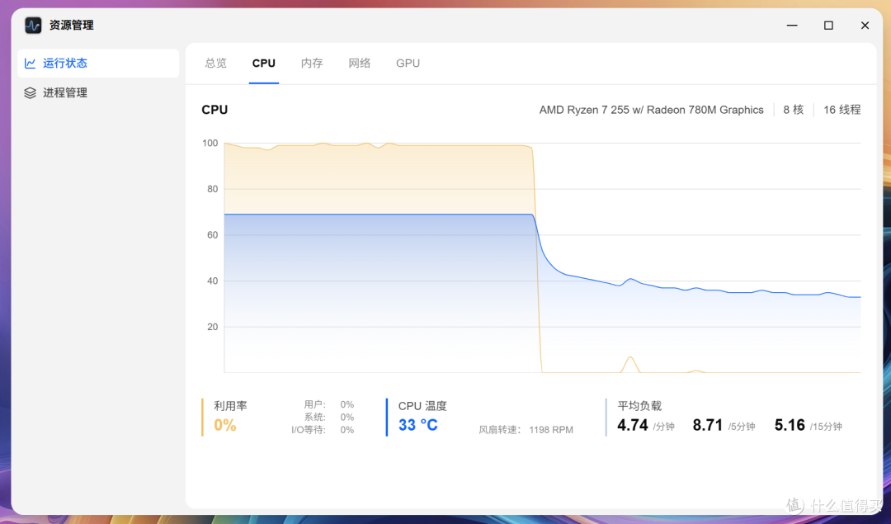
Task: Click the 进程管理 layers icon in sidebar
Action: click(x=31, y=92)
